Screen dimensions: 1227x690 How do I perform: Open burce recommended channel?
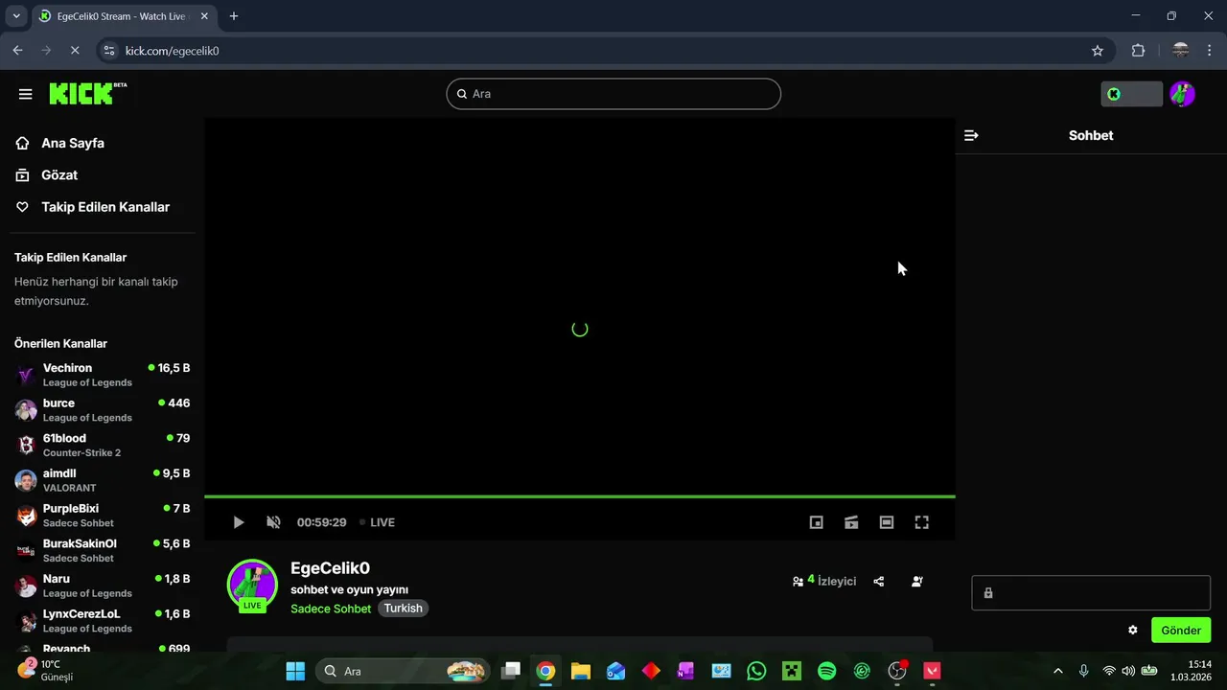(x=103, y=410)
